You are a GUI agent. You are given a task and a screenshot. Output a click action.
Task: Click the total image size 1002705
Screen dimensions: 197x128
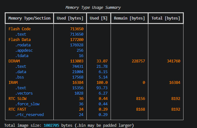tap(52, 125)
